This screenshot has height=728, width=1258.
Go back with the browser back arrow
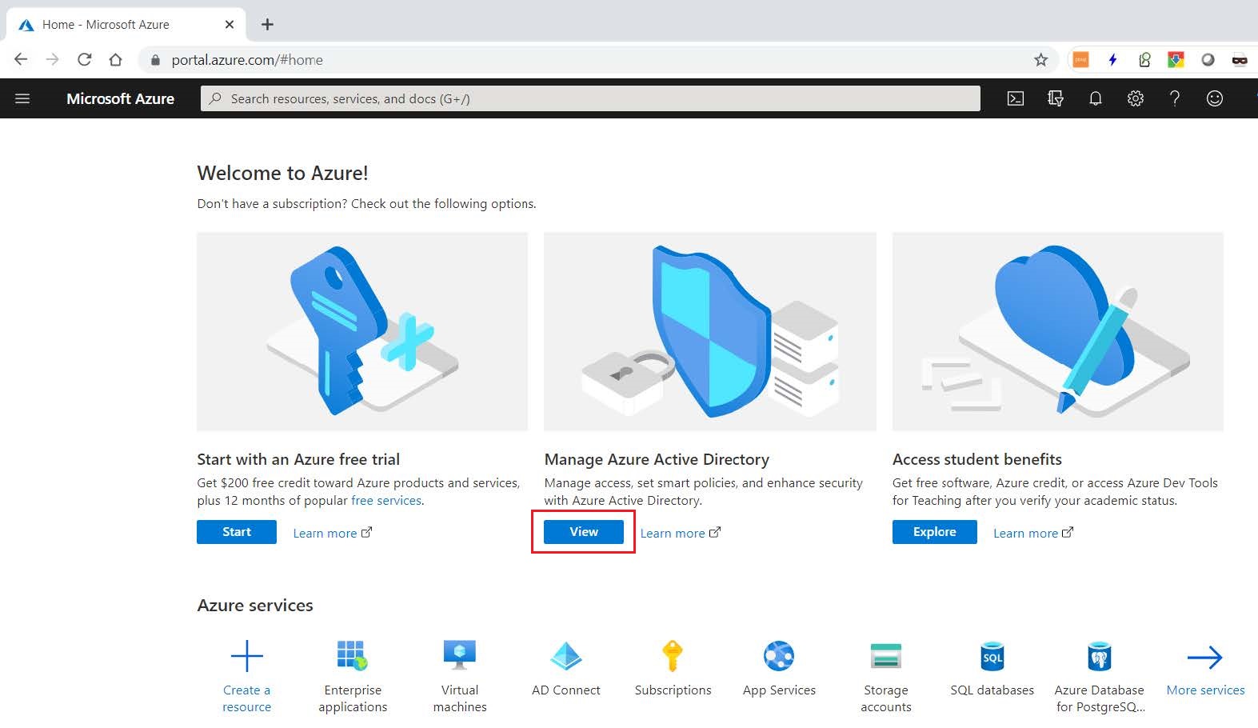click(x=21, y=59)
